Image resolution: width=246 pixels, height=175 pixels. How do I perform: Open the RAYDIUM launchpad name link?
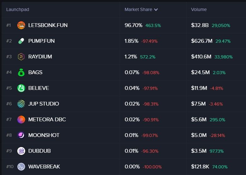(x=40, y=57)
